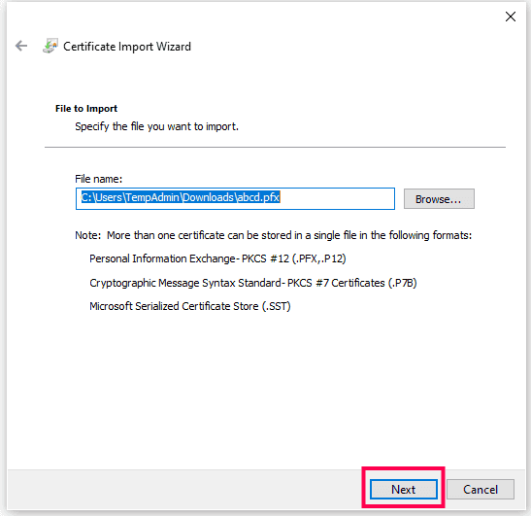Open the Browse... file picker
531x516 pixels.
click(439, 198)
